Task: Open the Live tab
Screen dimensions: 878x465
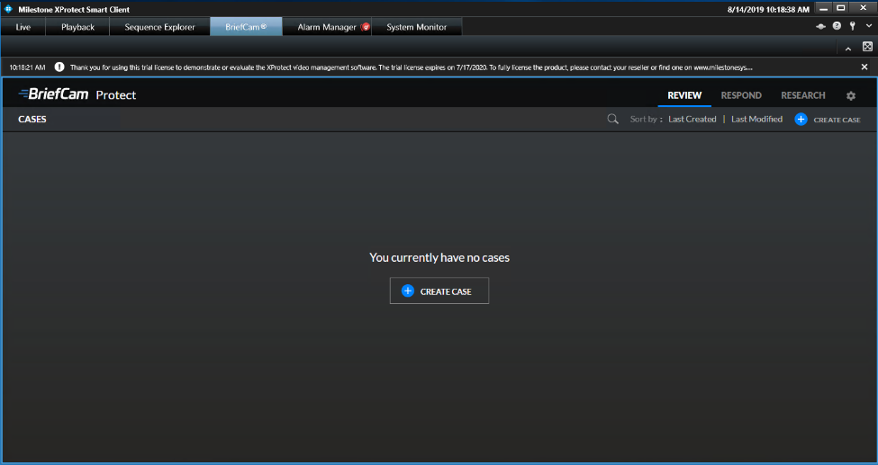Action: point(23,27)
